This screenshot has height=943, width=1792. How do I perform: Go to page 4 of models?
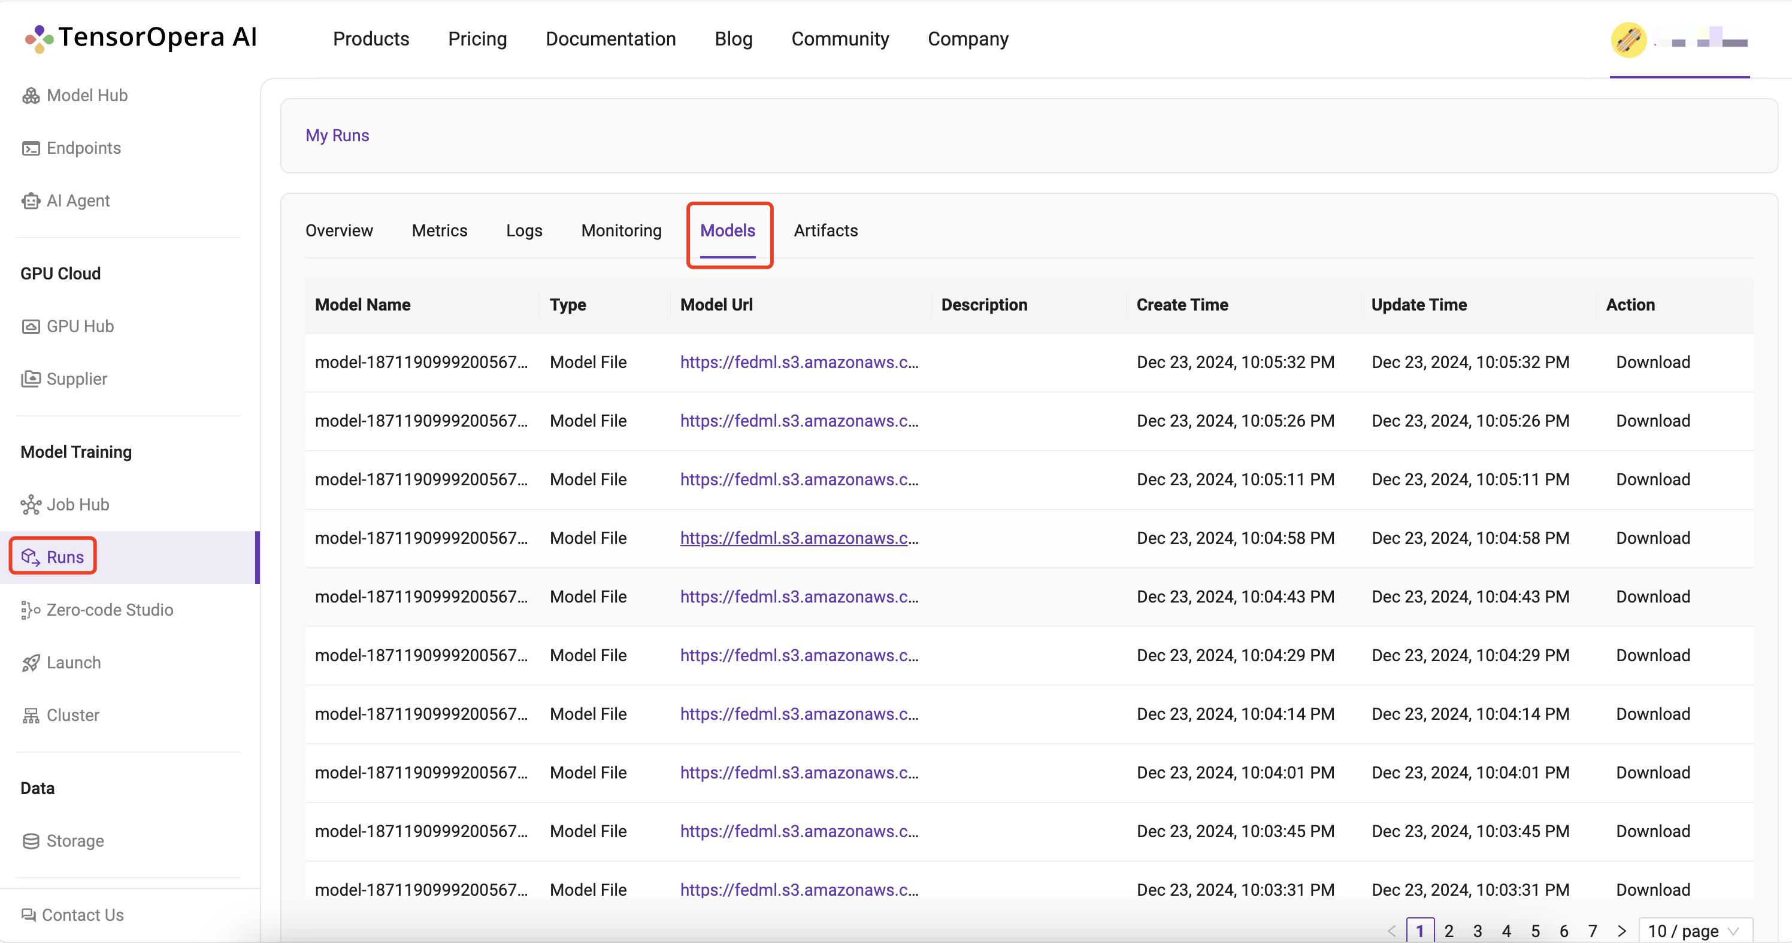click(x=1506, y=930)
